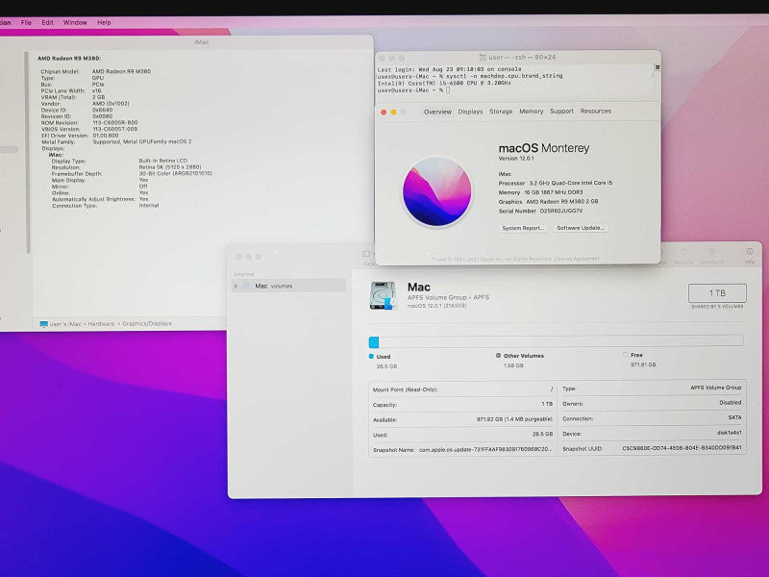The image size is (769, 577).
Task: Switch to the Storage tab in About This Mac
Action: [501, 112]
